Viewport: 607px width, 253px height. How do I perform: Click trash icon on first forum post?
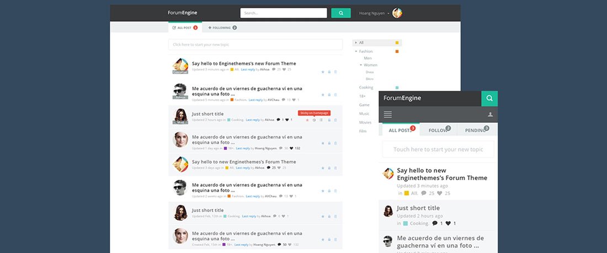pos(336,72)
